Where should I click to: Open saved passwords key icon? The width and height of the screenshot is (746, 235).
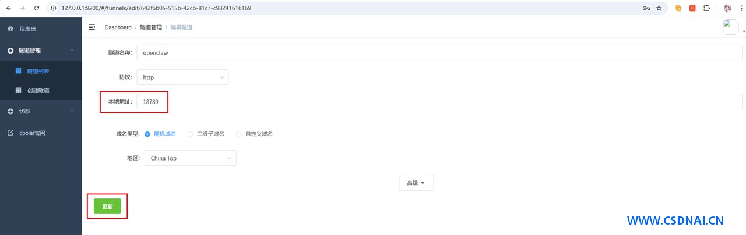point(646,8)
